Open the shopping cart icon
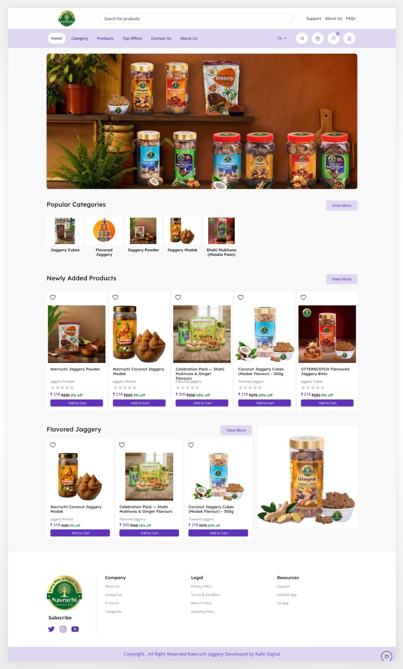The width and height of the screenshot is (403, 669). 318,38
